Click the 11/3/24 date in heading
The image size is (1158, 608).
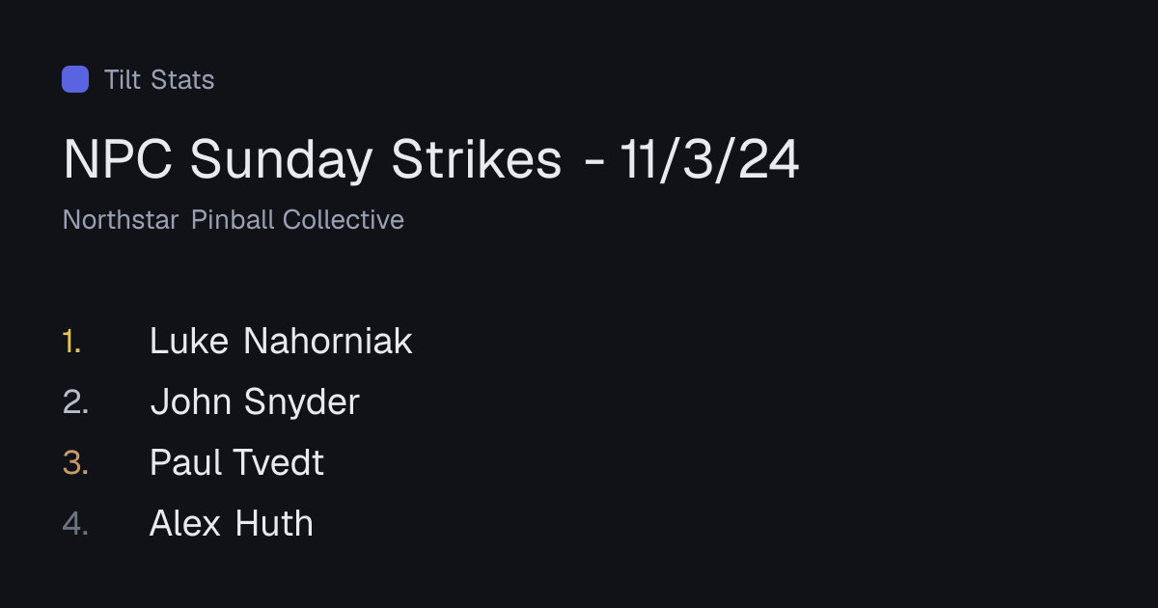point(710,159)
